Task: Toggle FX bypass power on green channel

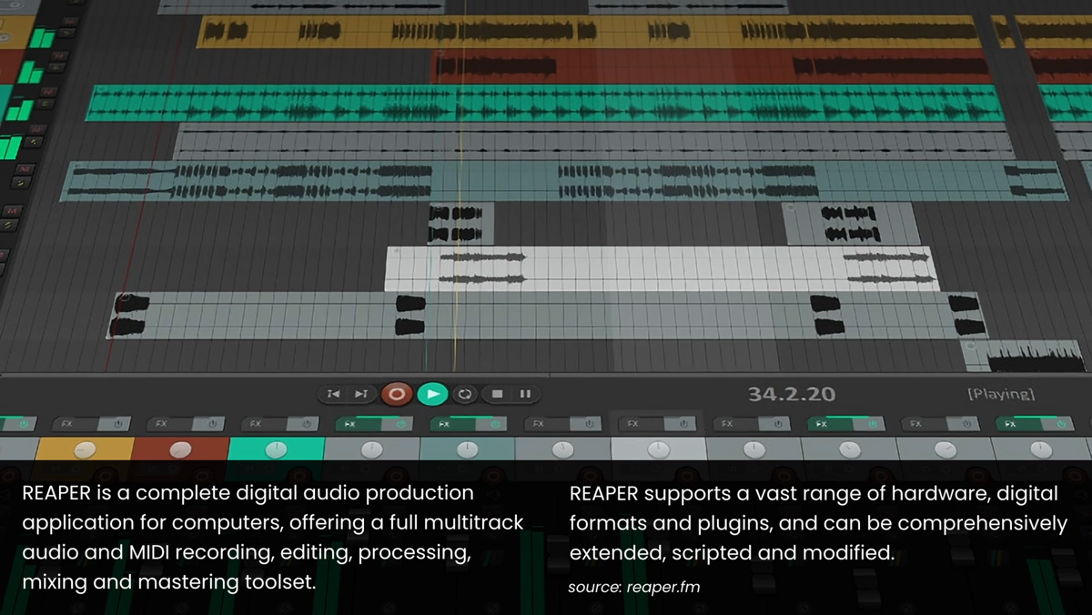Action: pos(307,424)
